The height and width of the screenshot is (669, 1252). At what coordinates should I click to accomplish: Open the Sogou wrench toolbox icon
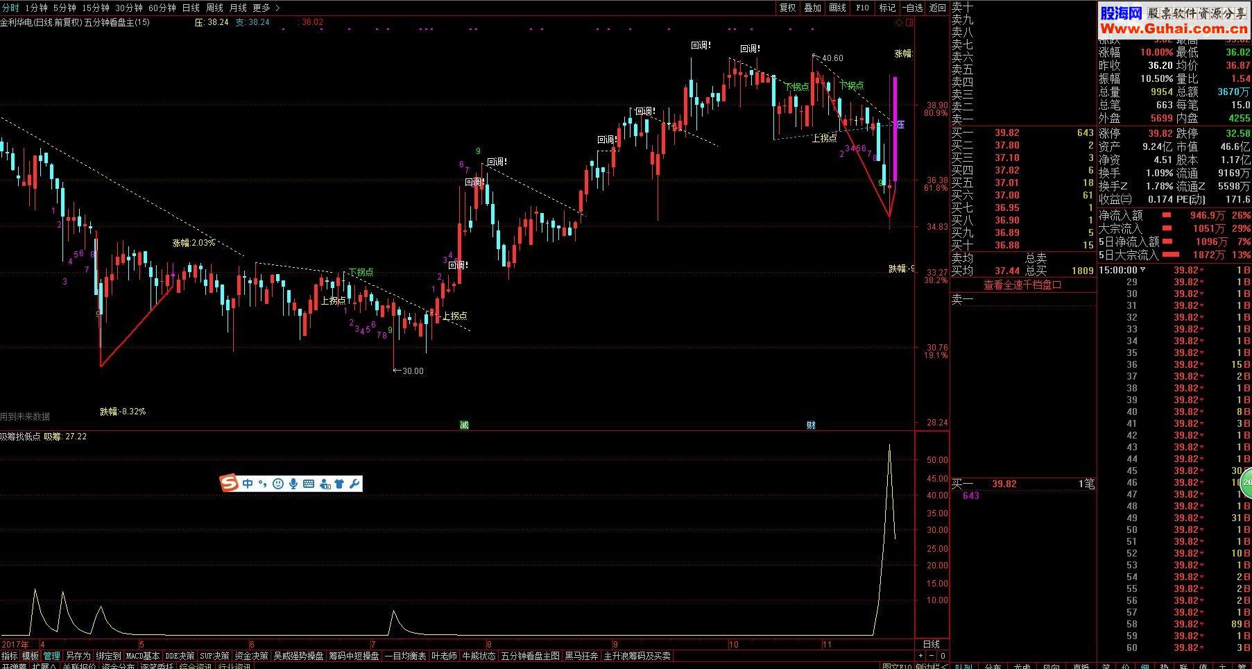click(x=354, y=483)
